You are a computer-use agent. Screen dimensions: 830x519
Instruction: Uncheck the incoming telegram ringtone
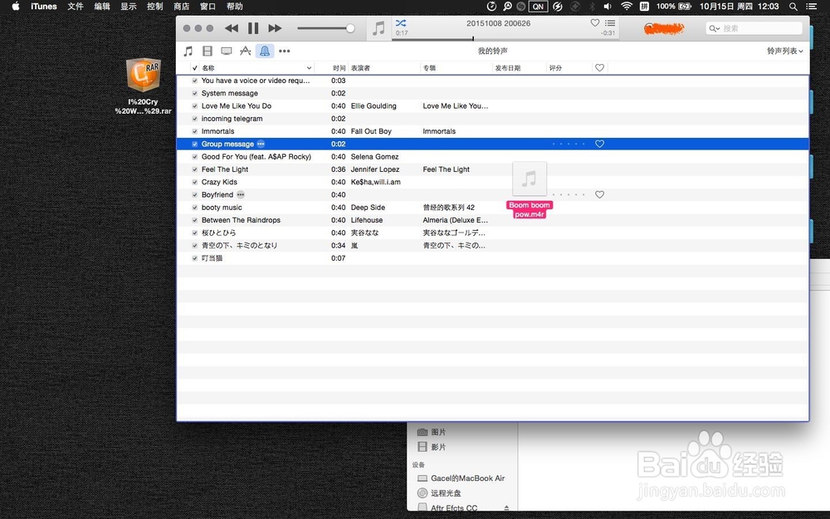pos(195,119)
